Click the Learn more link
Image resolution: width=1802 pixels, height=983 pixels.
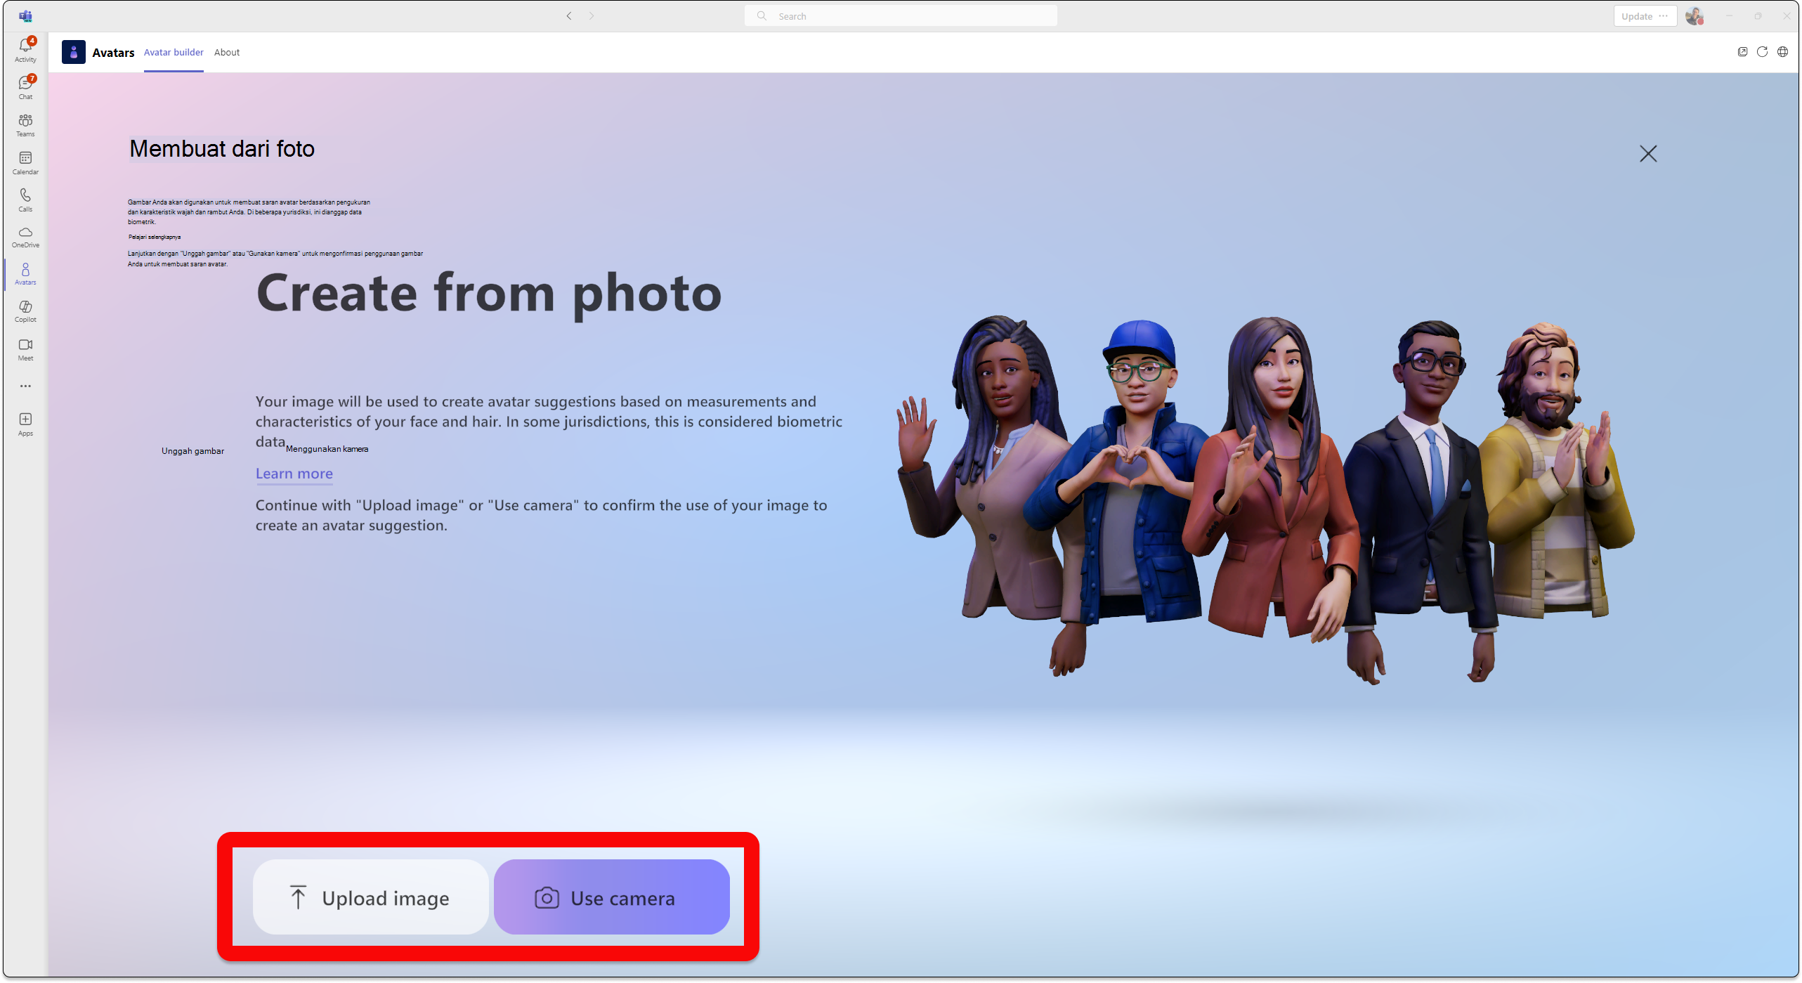point(294,474)
